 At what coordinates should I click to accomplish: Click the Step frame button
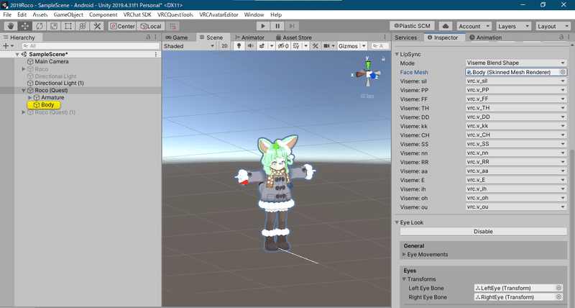tap(292, 26)
